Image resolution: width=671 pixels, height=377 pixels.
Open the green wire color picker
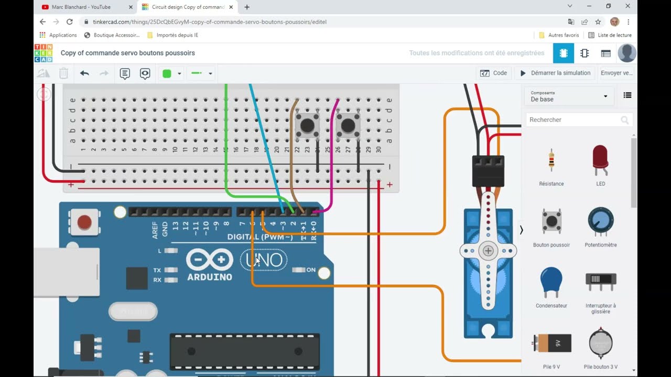(167, 74)
